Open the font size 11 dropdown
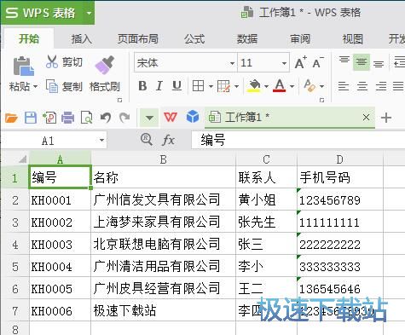Screen dimensions: 405x335 (284, 63)
